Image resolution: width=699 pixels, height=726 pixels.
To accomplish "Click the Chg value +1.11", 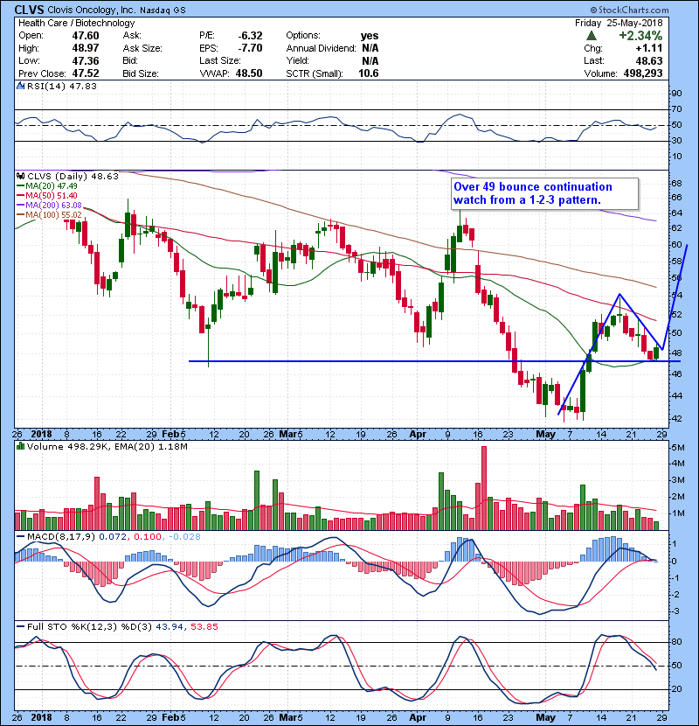I will pyautogui.click(x=649, y=48).
